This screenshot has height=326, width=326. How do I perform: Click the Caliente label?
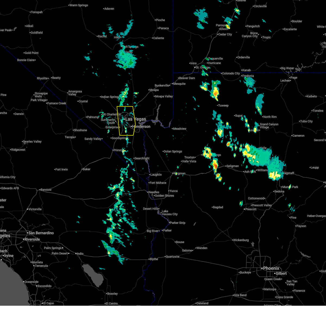click(158, 38)
